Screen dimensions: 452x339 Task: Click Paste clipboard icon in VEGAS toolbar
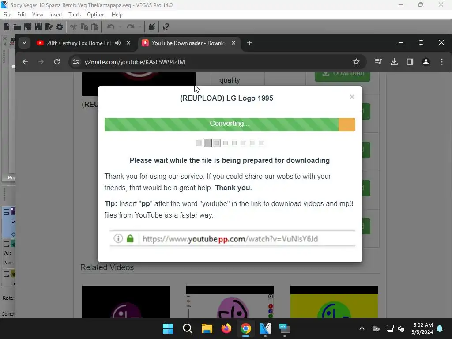pyautogui.click(x=95, y=27)
